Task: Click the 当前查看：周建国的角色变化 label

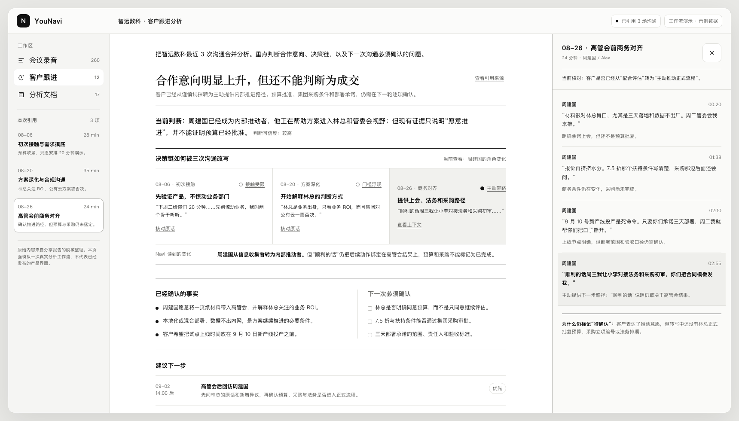Action: pyautogui.click(x=474, y=159)
